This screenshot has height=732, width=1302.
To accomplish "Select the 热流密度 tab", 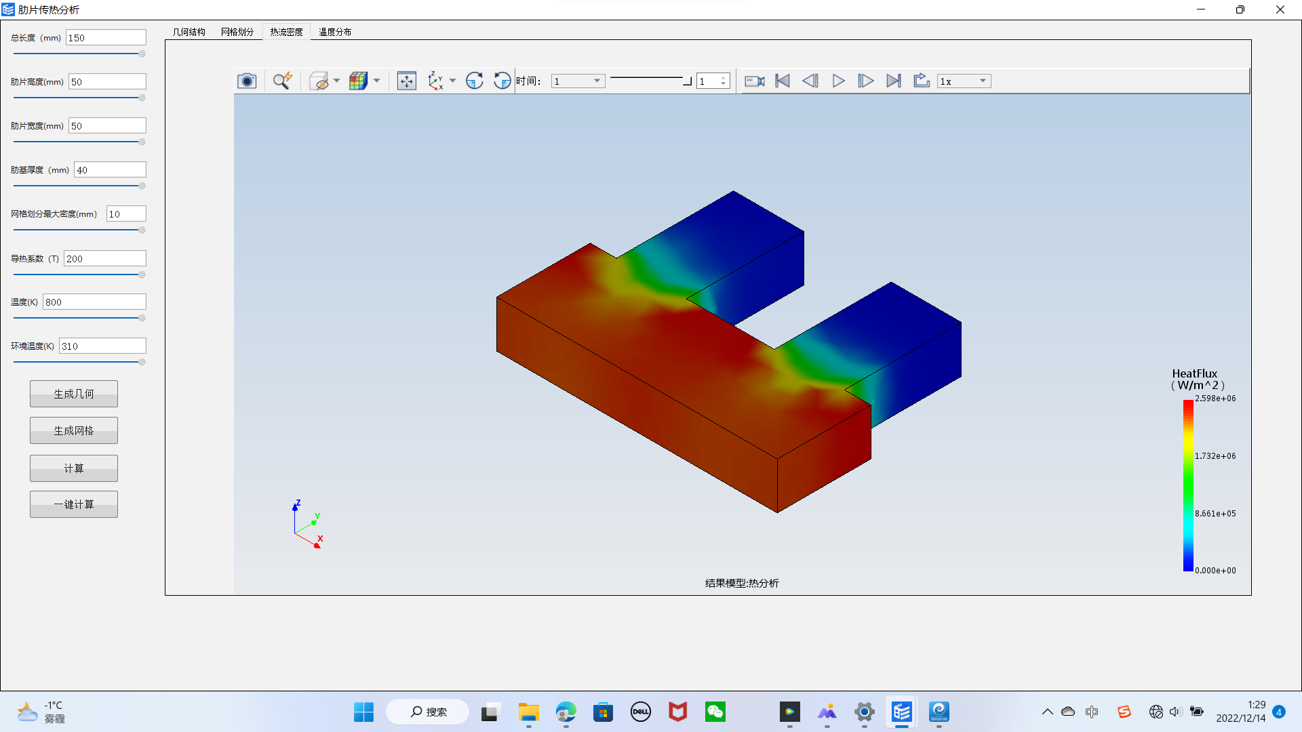I will pyautogui.click(x=286, y=32).
